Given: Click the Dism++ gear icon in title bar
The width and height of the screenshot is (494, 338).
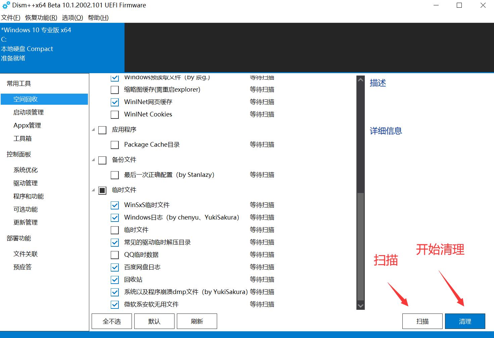Looking at the screenshot, I should (5, 5).
